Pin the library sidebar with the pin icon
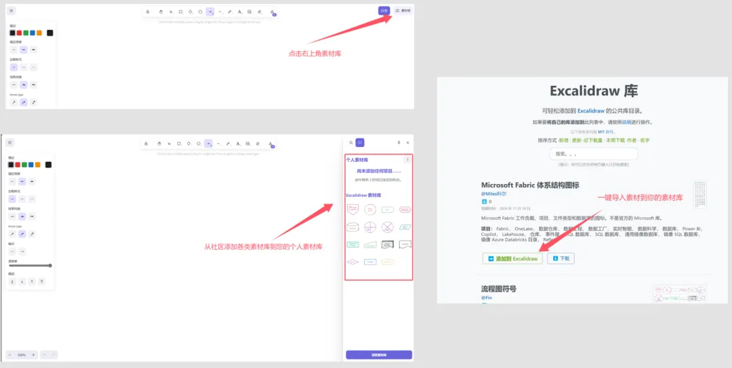The image size is (732, 368). click(398, 143)
